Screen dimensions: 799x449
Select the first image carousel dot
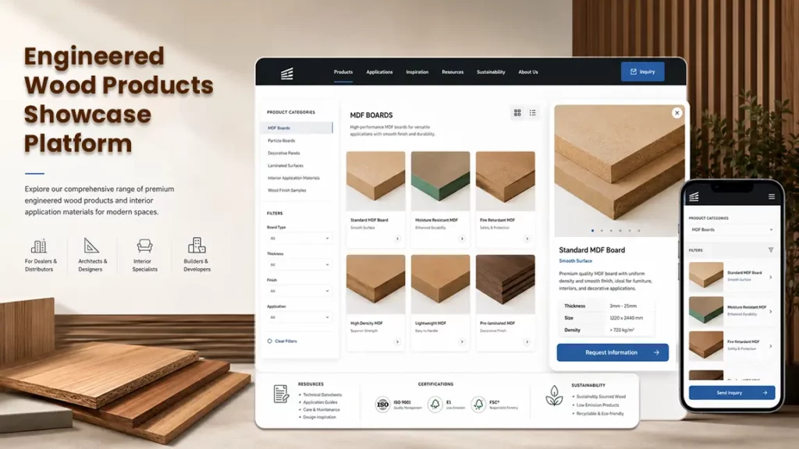(x=593, y=231)
